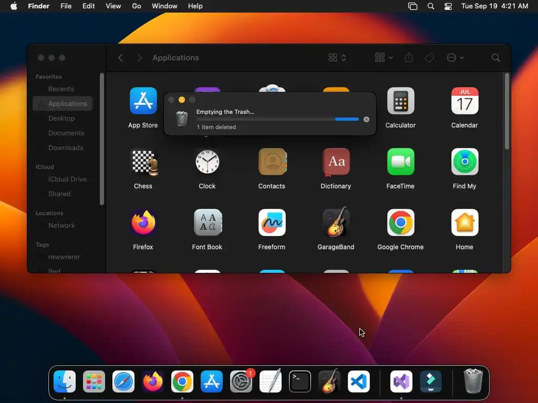Open Documents in the sidebar
This screenshot has height=403, width=538.
point(66,133)
